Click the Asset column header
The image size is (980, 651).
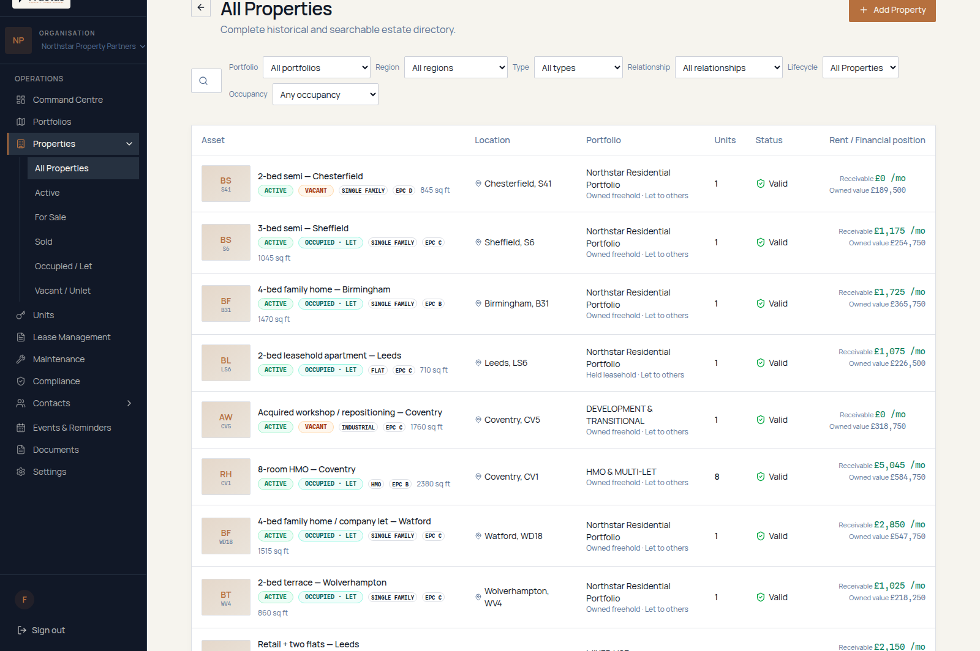[213, 140]
